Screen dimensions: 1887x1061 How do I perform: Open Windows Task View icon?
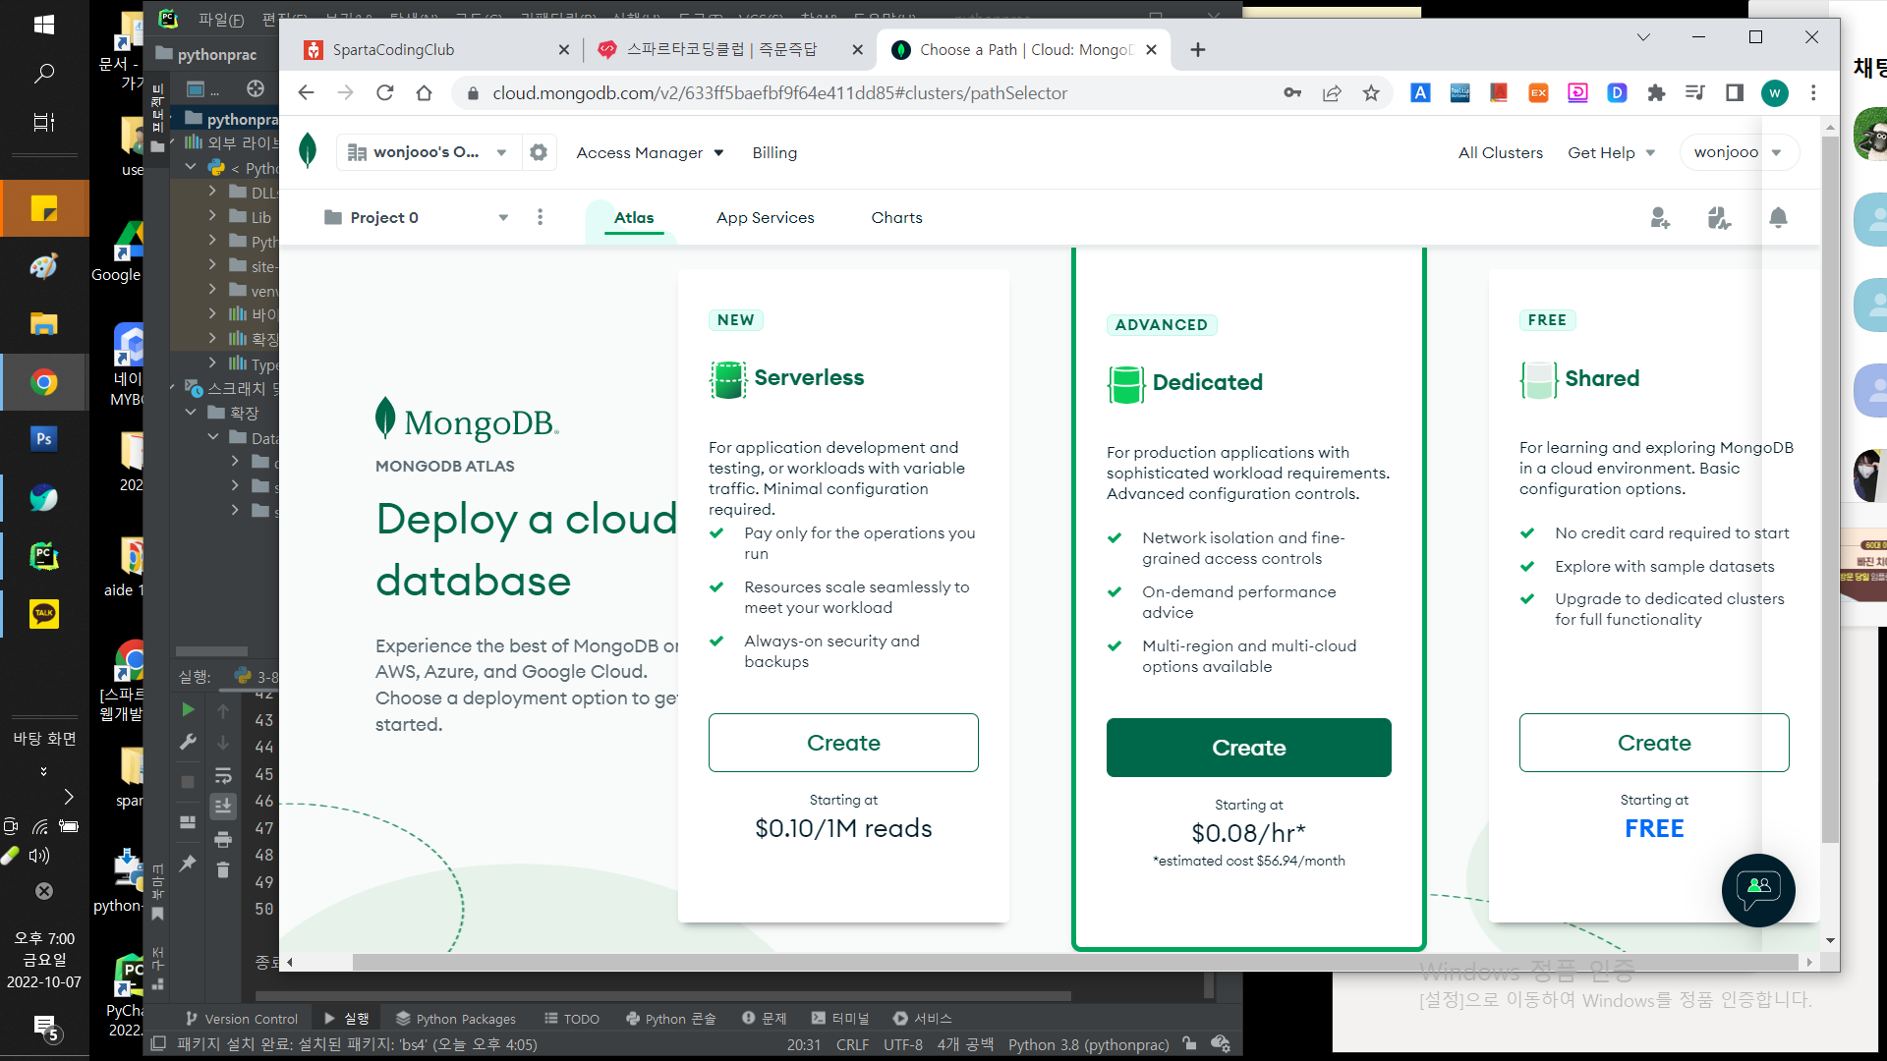coord(44,123)
